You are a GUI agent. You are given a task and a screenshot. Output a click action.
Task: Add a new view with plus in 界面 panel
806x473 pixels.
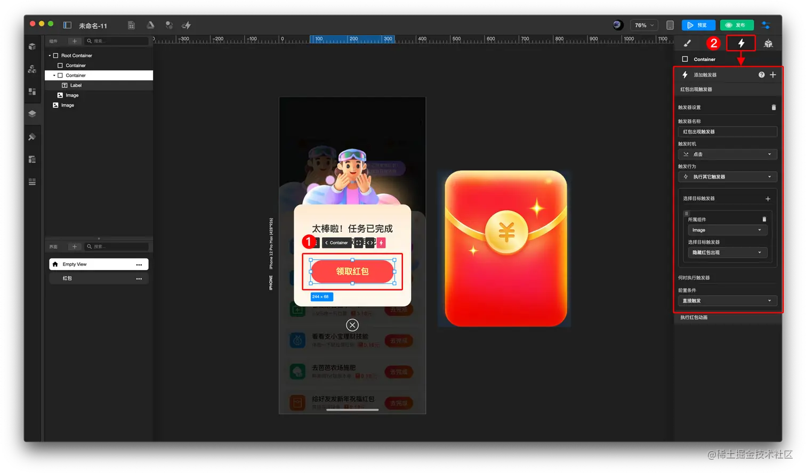(x=75, y=247)
